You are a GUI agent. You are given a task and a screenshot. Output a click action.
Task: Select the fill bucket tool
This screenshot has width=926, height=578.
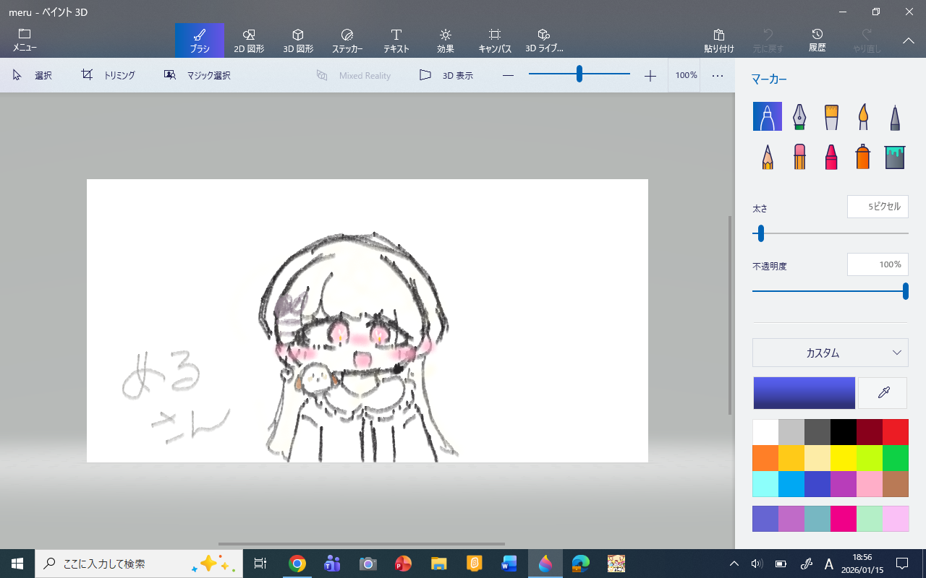(895, 156)
